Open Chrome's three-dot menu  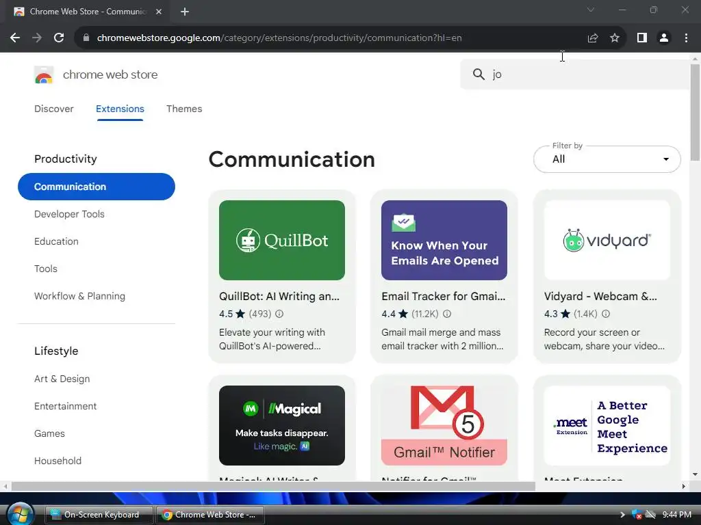tap(686, 38)
